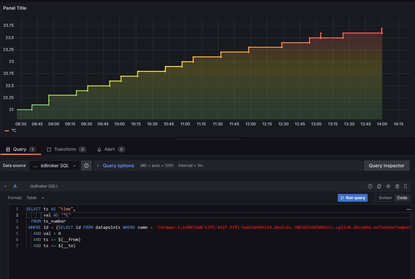415x279 pixels.
Task: Open ioBroker SQL data source dropdown
Action: tap(55, 166)
